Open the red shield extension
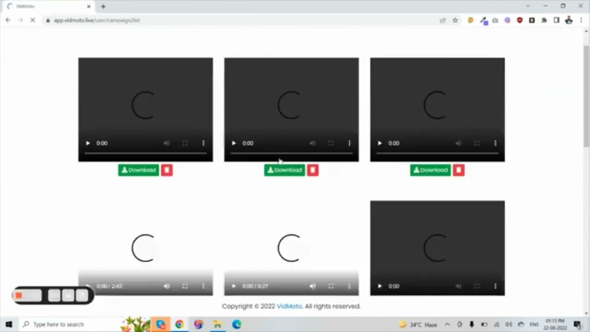This screenshot has height=332, width=590. pos(519,20)
